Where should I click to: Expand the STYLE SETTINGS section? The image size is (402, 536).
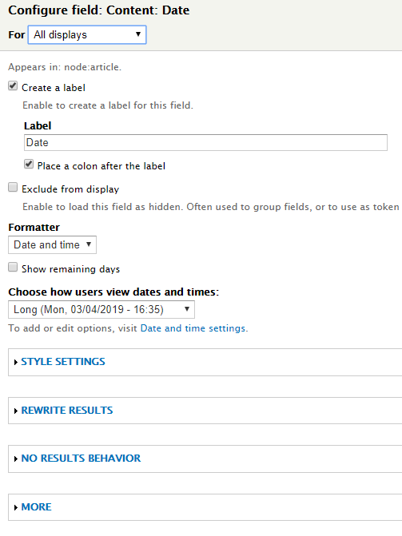pyautogui.click(x=63, y=362)
